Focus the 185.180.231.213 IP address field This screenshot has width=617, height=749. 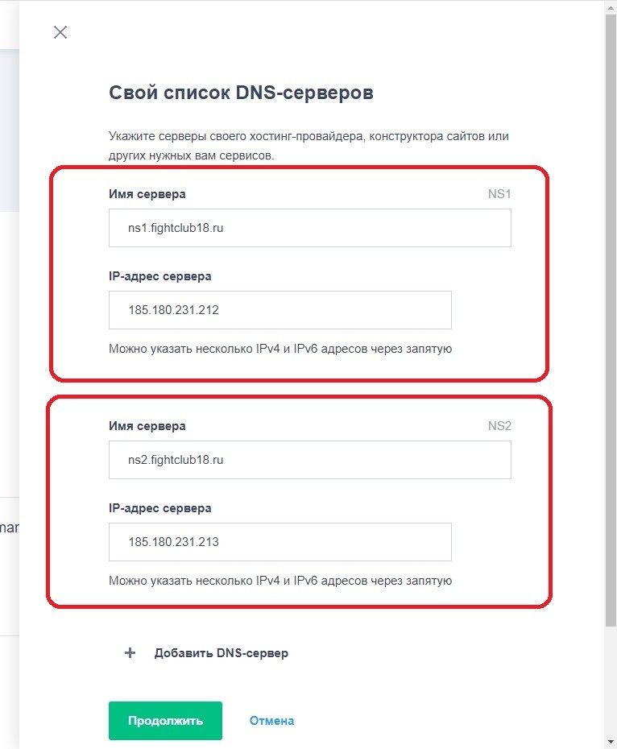click(280, 542)
